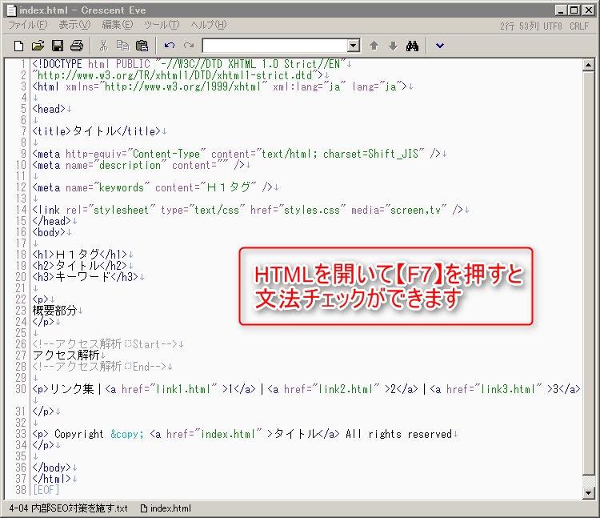Click the アクセス解析 Start comment line

[106, 344]
